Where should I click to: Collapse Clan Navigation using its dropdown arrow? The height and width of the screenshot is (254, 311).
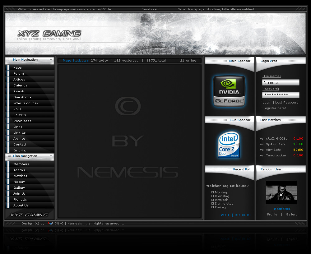(51, 156)
